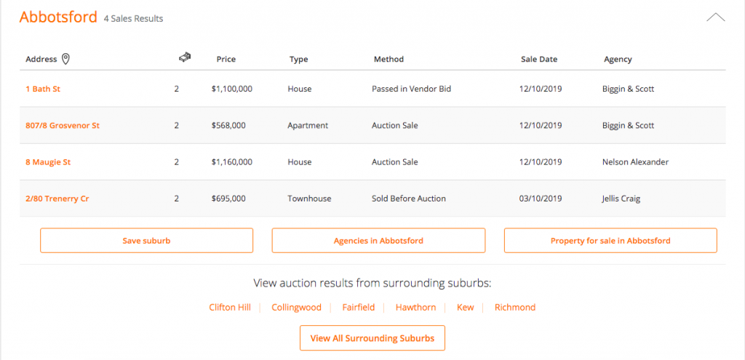The width and height of the screenshot is (745, 360).
Task: Click Property for sale in Abbotsford
Action: point(610,240)
